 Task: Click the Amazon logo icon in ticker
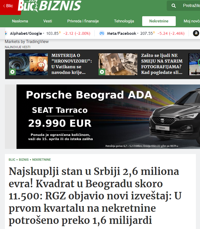coord(196,33)
